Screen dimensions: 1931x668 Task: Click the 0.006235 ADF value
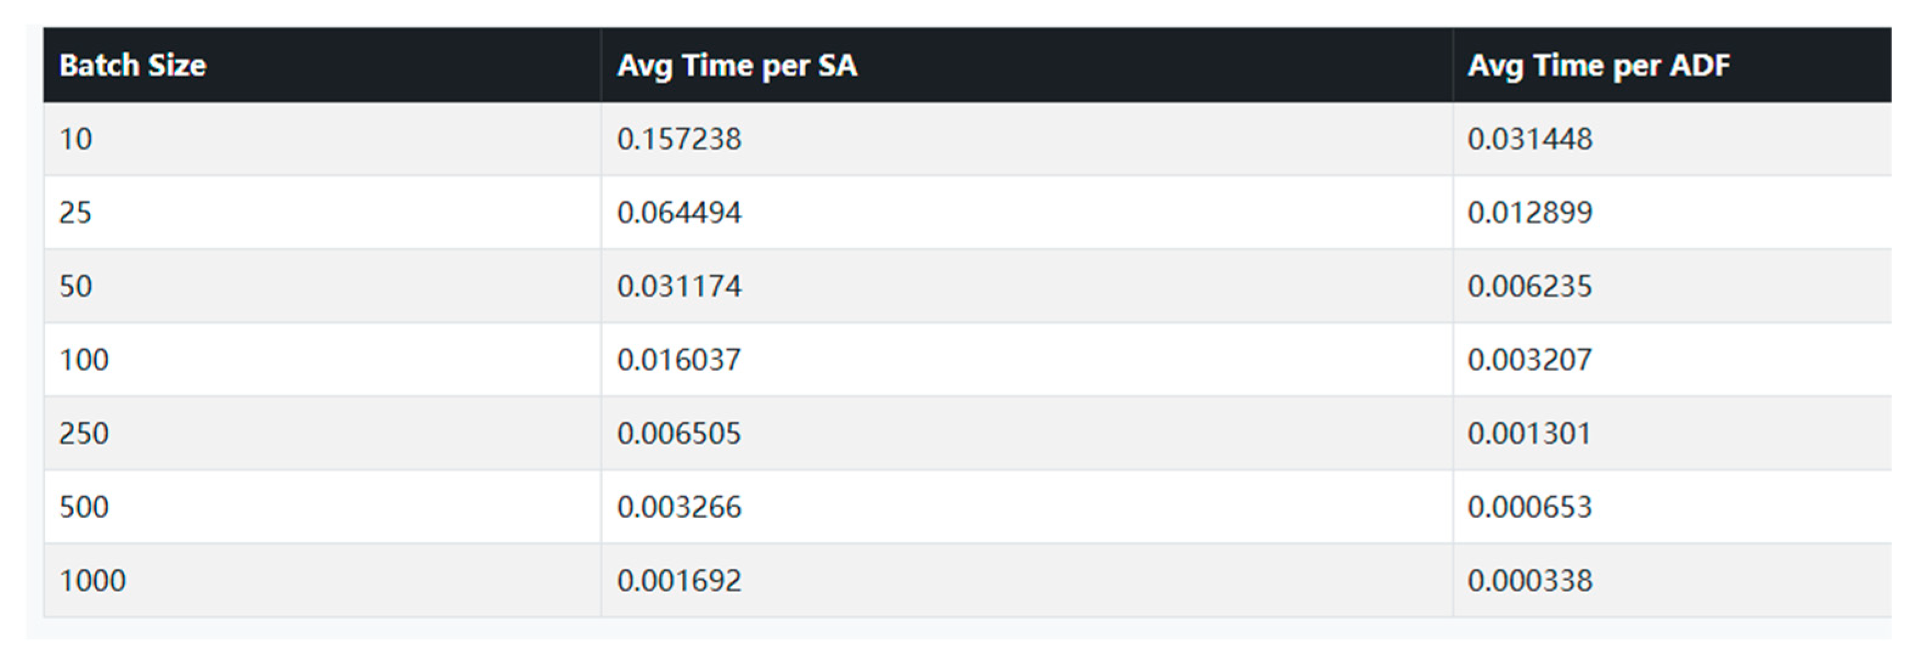point(1530,286)
